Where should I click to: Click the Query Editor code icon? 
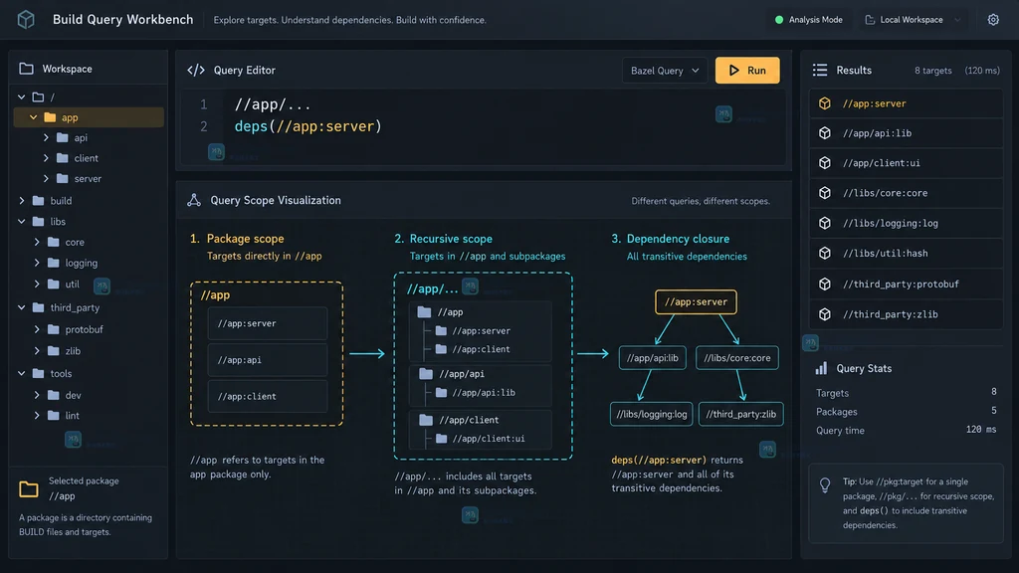pyautogui.click(x=196, y=71)
